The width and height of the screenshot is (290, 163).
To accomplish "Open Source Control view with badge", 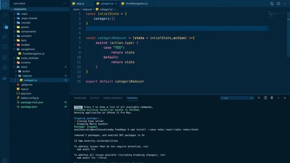I will coord(5,26).
